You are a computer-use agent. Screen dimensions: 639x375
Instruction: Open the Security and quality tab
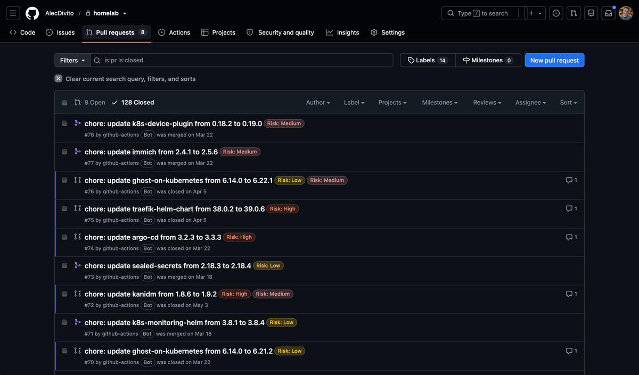pyautogui.click(x=280, y=32)
